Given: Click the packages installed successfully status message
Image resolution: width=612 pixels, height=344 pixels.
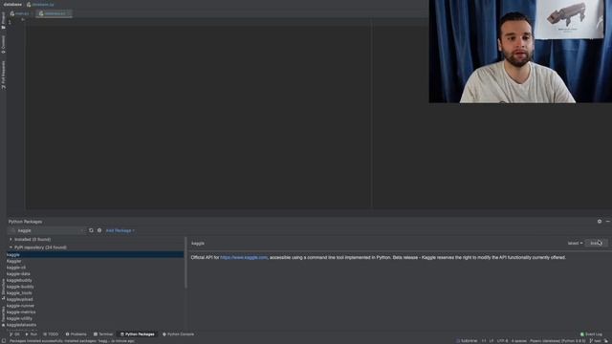Looking at the screenshot, I should [x=73, y=341].
